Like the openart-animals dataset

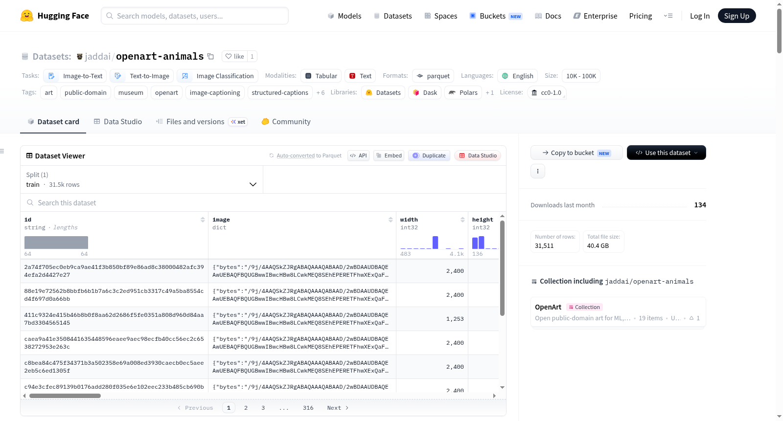pos(234,56)
